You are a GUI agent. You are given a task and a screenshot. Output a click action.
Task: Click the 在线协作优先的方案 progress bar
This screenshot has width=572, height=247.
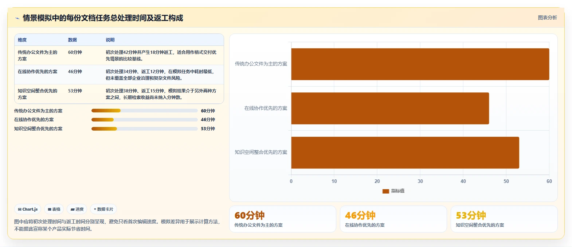[144, 119]
